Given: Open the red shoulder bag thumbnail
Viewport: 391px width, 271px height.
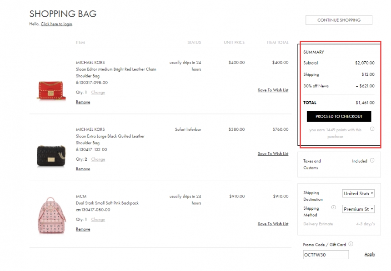Looking at the screenshot, I should pyautogui.click(x=51, y=90).
